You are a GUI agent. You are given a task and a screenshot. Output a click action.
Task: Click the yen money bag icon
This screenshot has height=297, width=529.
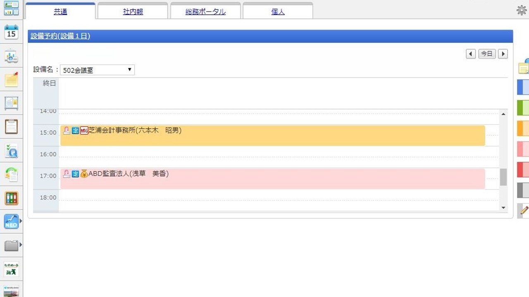pos(84,174)
